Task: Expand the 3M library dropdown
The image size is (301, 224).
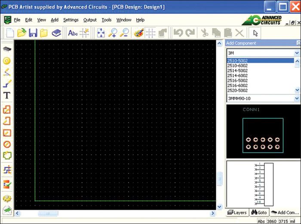Action: tap(297, 52)
